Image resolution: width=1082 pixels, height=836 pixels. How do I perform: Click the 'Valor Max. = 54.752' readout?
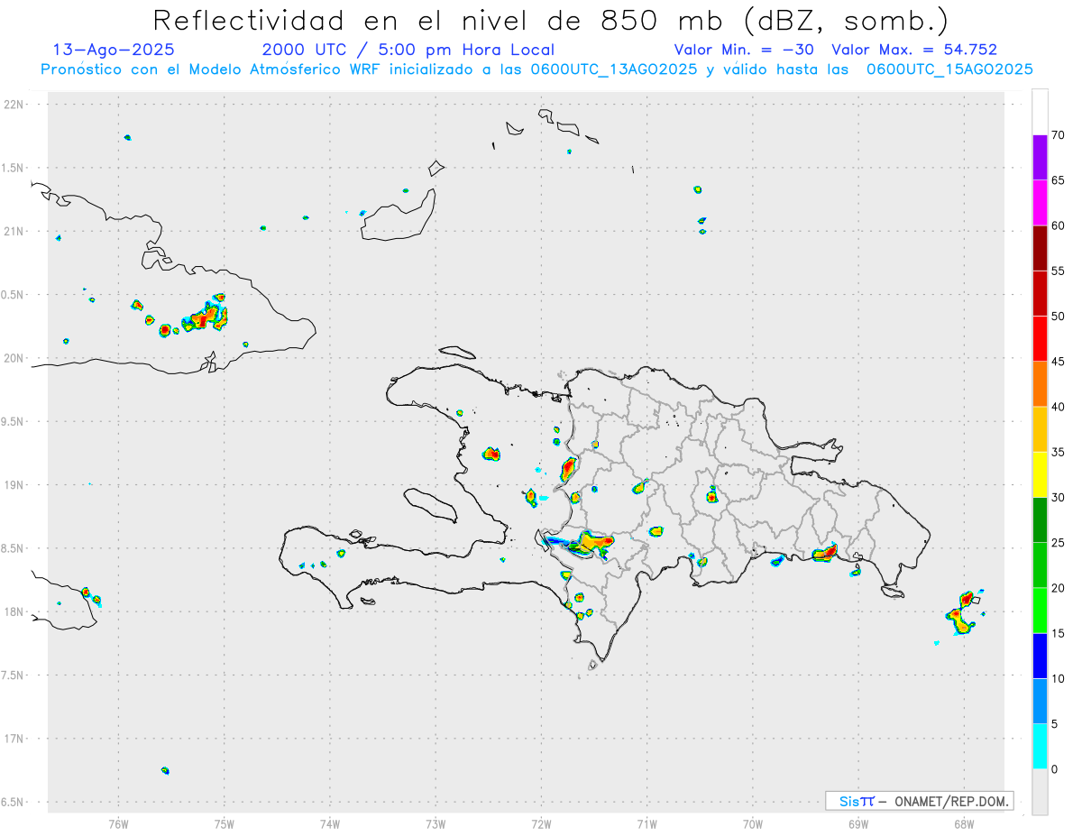(x=914, y=50)
